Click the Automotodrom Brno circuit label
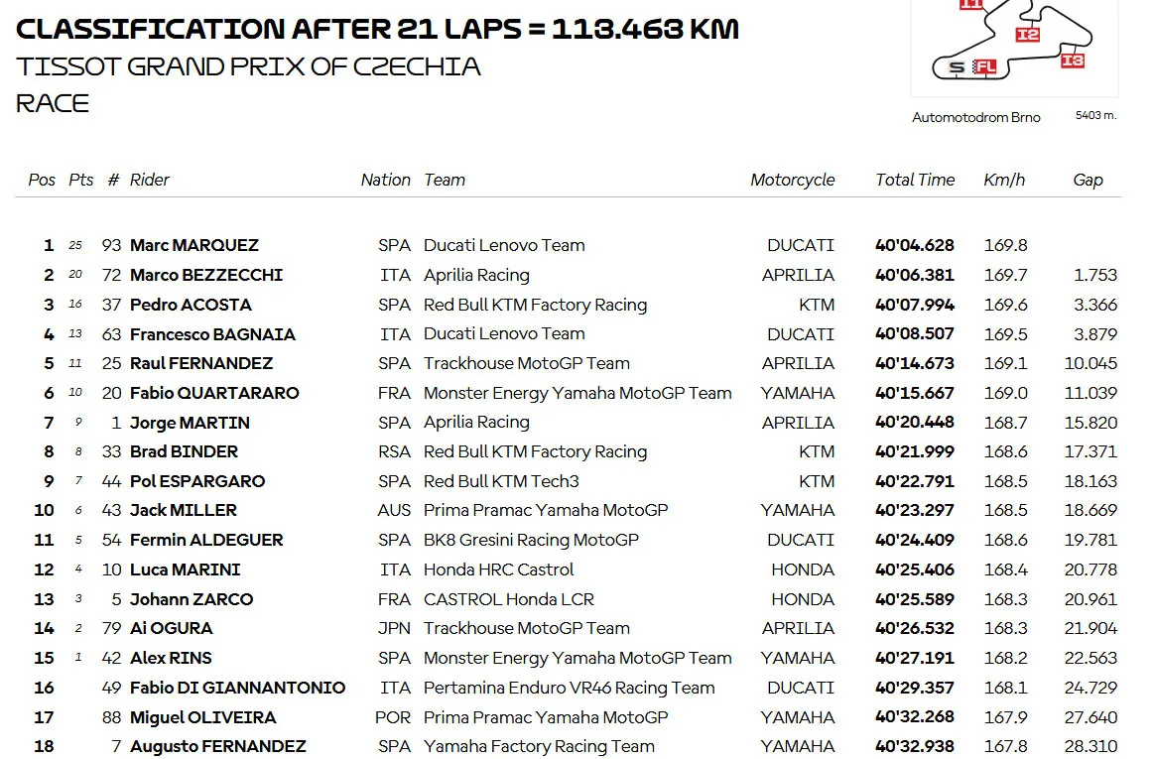Image resolution: width=1154 pixels, height=759 pixels. pos(976,117)
